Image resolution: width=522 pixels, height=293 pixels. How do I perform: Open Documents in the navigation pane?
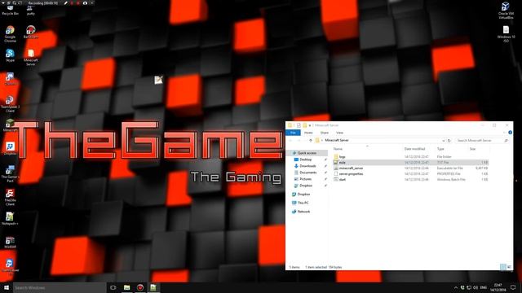pos(307,173)
